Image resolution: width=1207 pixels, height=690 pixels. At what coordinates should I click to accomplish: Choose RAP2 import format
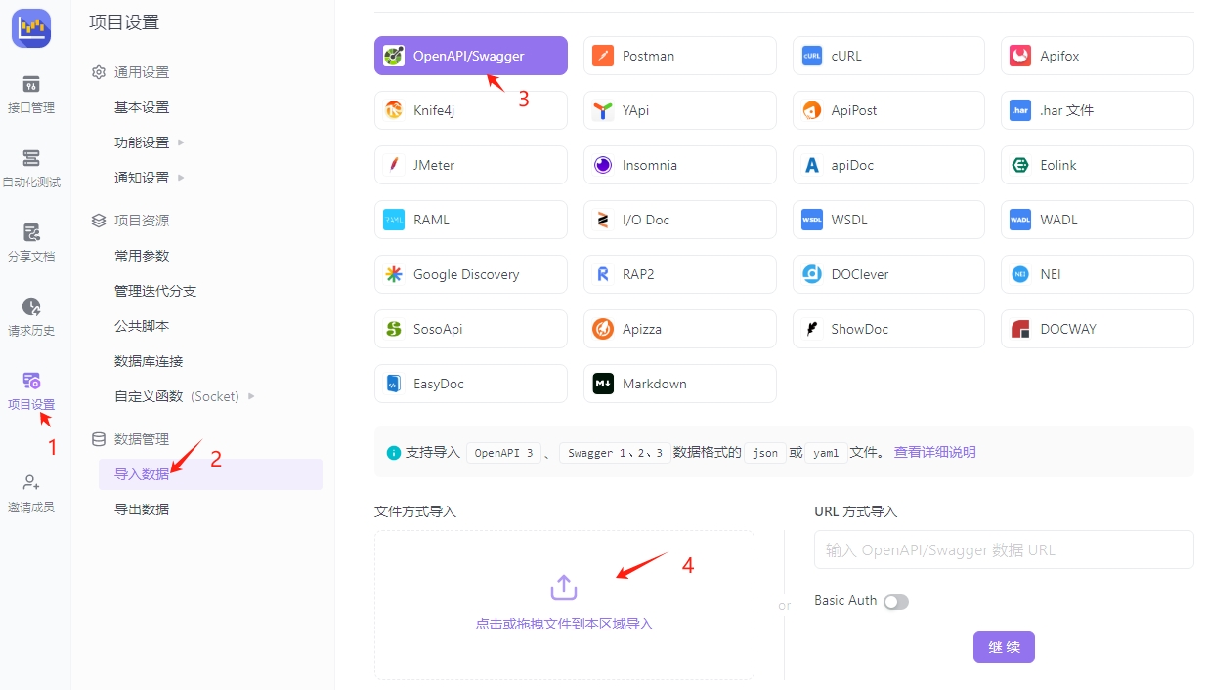[x=680, y=274]
